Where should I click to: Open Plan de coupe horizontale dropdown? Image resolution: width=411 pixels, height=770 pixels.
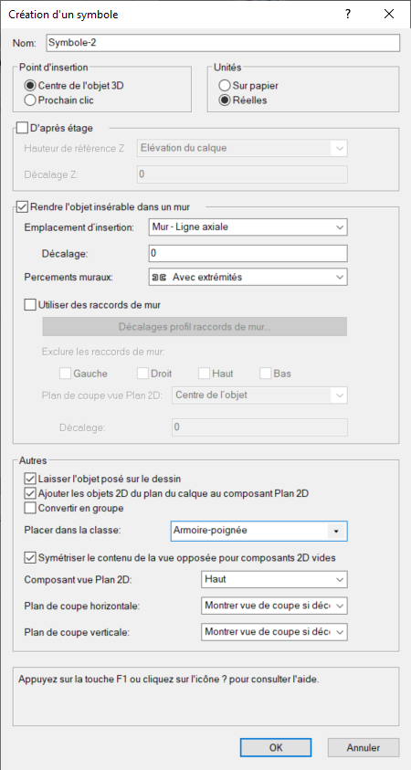pyautogui.click(x=274, y=606)
